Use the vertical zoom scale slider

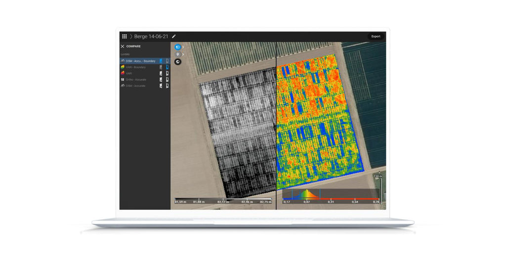381,191
